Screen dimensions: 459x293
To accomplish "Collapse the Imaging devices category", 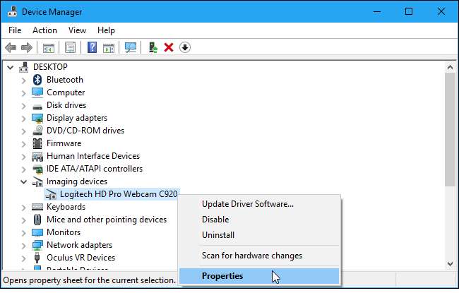I will 24,182.
